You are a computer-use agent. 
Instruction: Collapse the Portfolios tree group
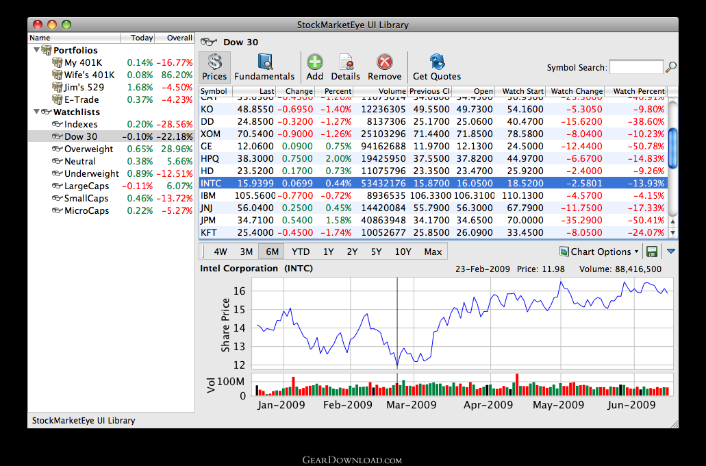pos(36,49)
